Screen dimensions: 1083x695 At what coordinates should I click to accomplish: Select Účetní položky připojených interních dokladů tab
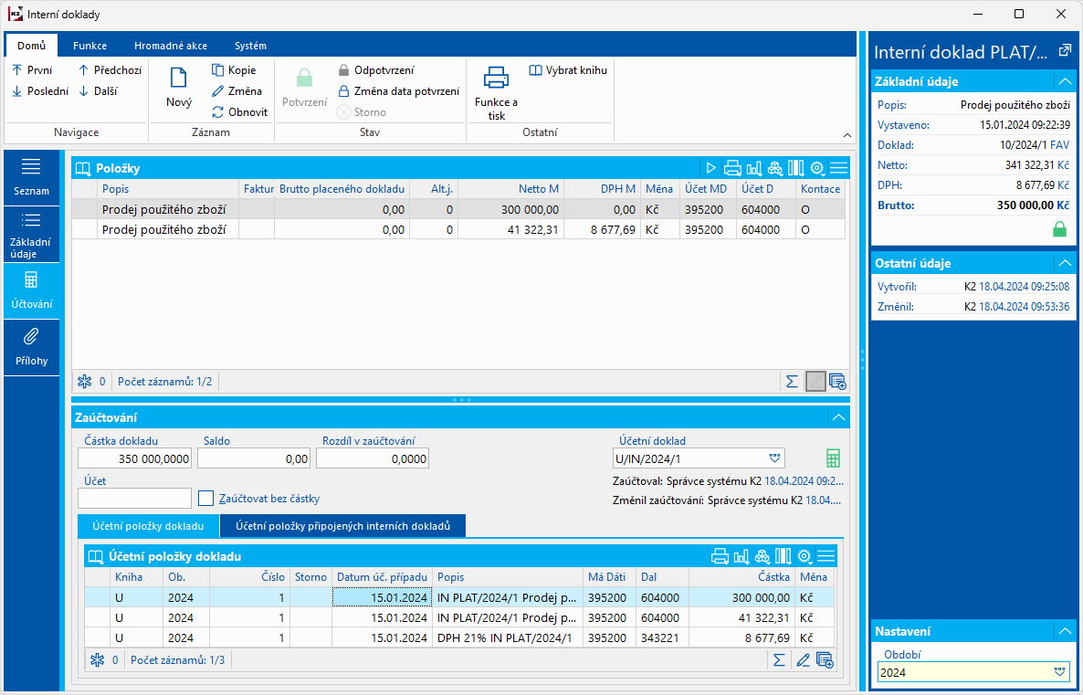(x=342, y=526)
